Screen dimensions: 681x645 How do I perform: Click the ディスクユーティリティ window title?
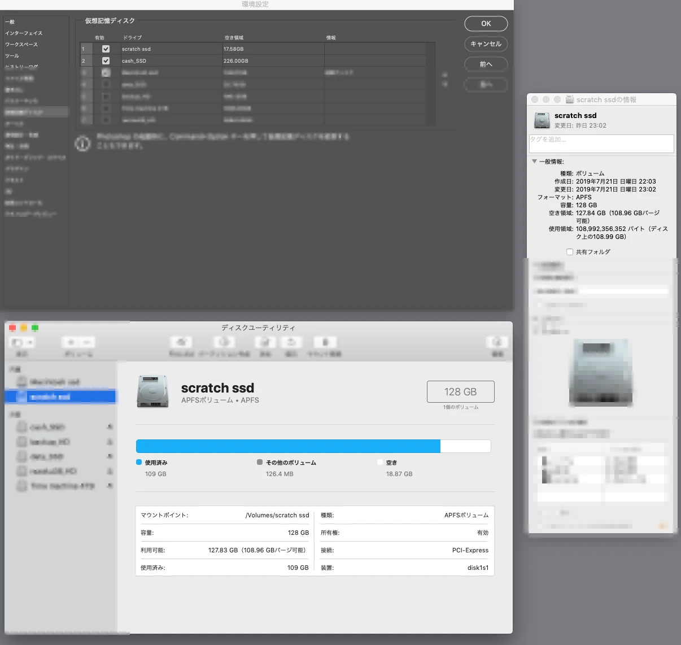258,328
